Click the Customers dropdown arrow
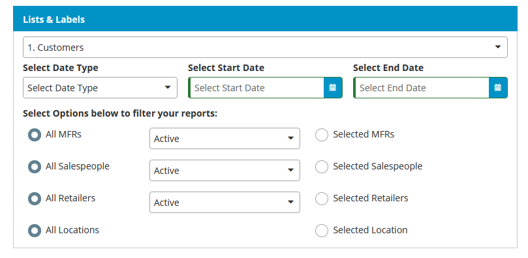 pyautogui.click(x=498, y=47)
